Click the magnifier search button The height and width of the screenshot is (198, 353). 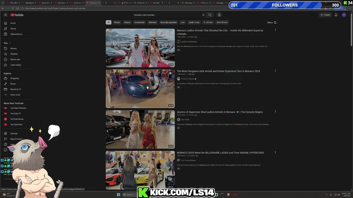point(210,15)
